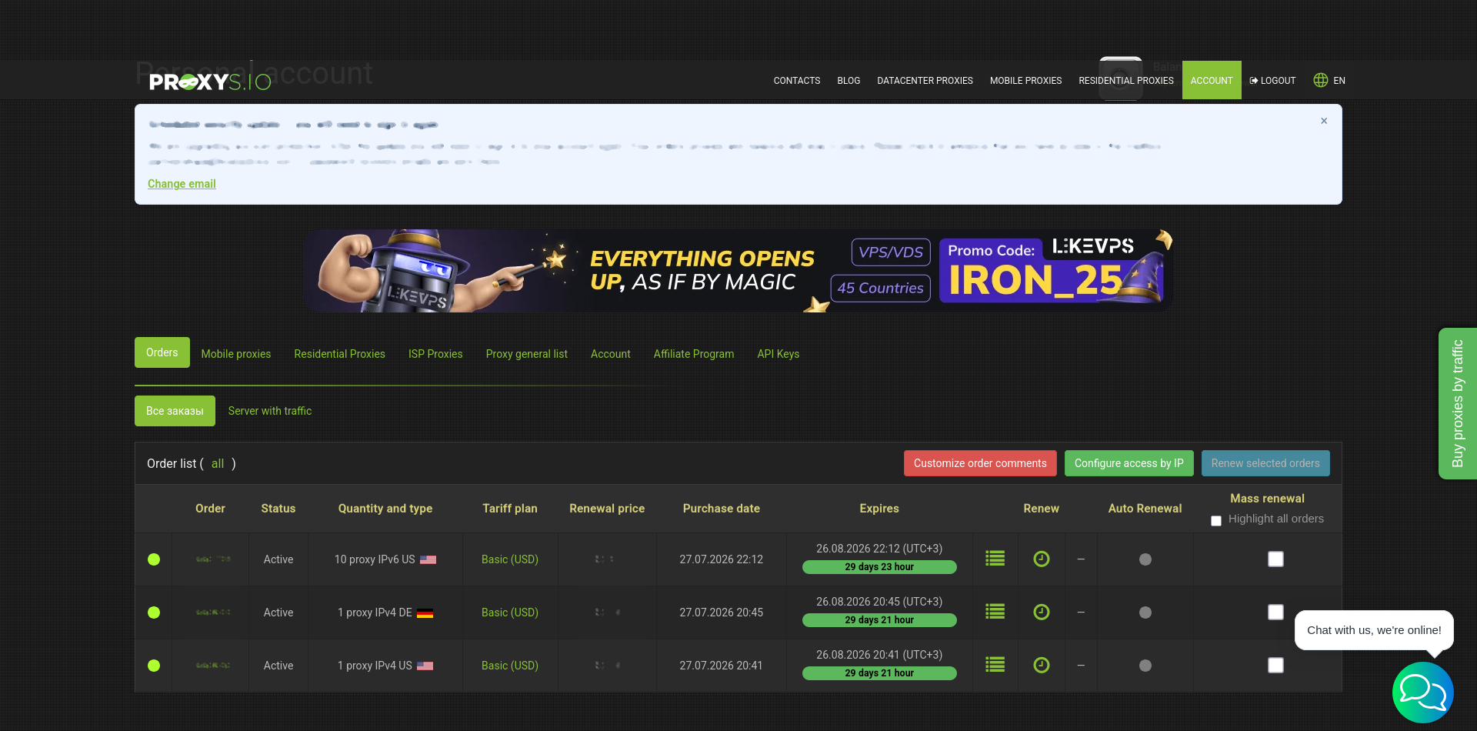
Task: Click renew clock icon for IPv6 US order
Action: click(1041, 559)
